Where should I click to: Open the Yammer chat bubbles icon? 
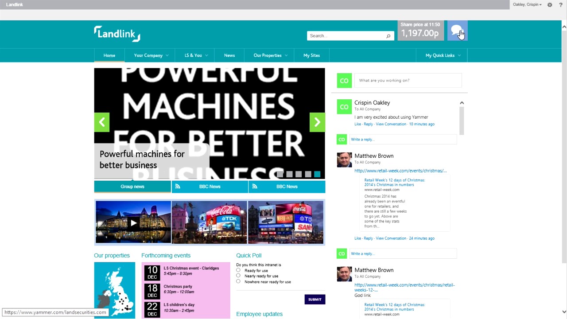[457, 31]
